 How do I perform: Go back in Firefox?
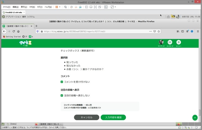tap(4, 31)
